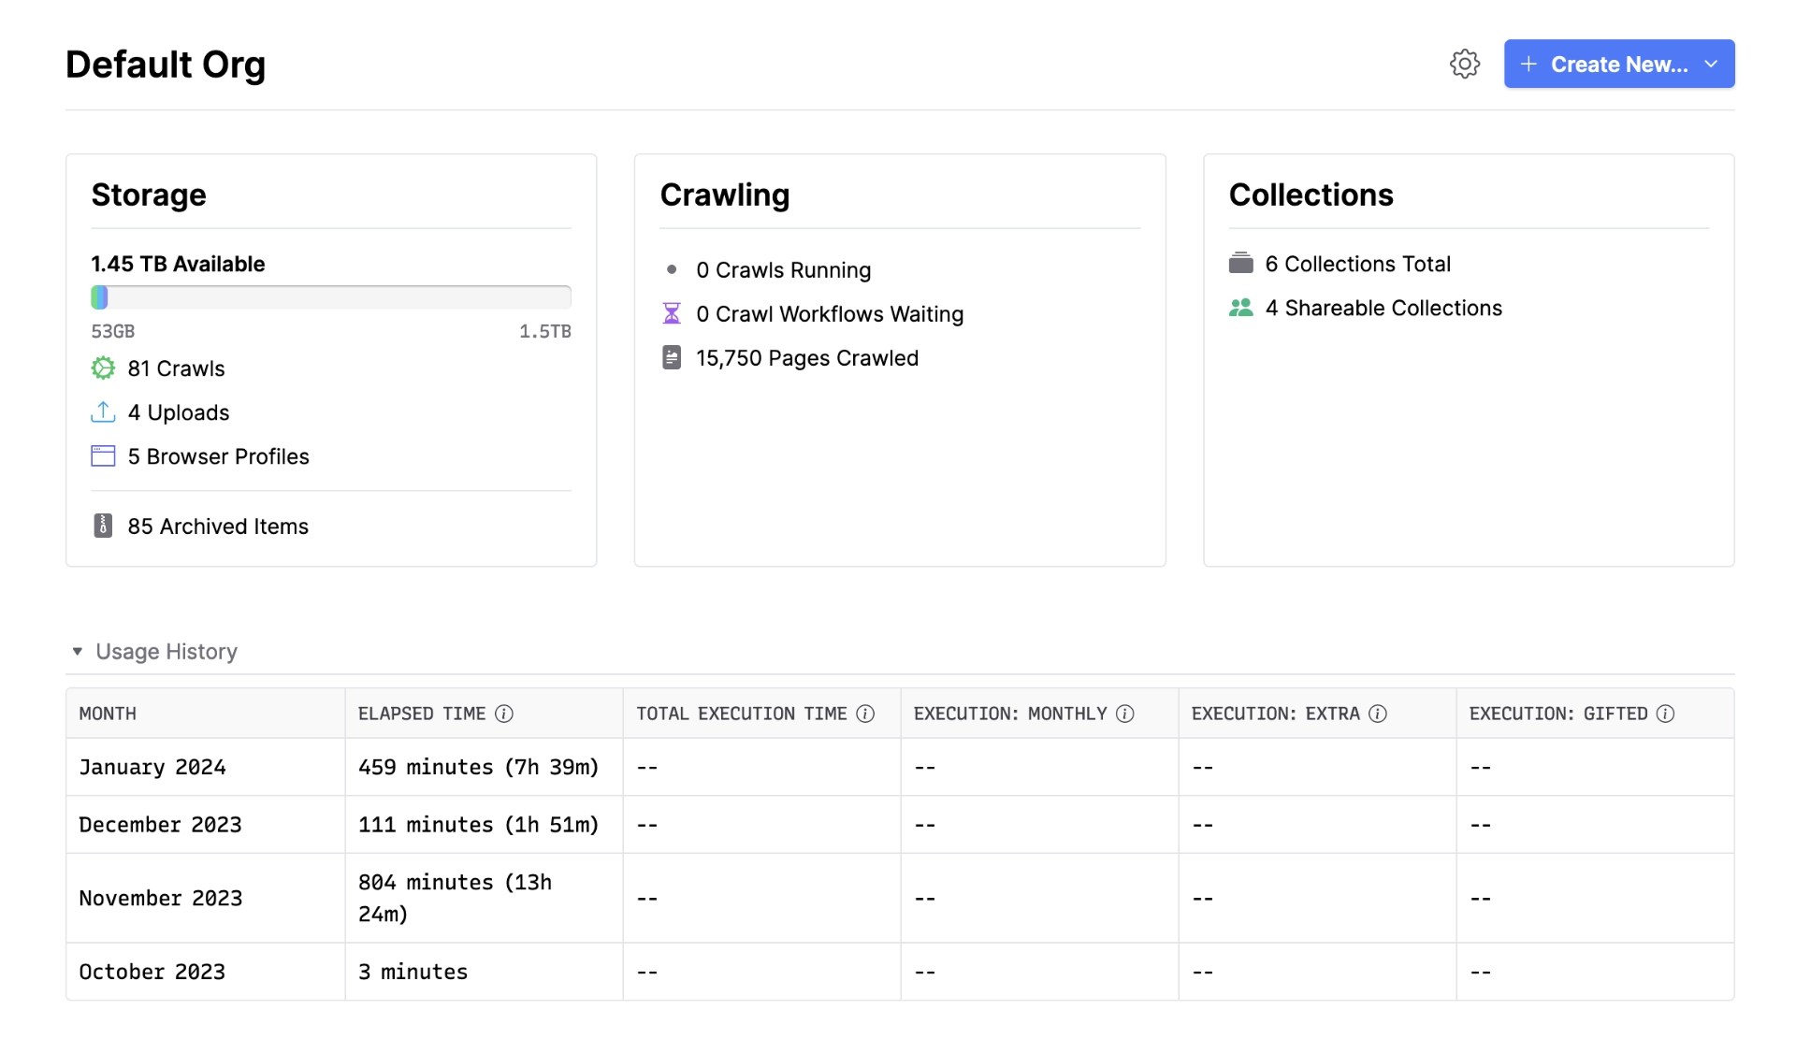Click the Month column header
Screen dimensions: 1796x1039
[109, 714]
